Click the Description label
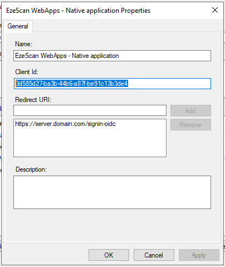 31,169
